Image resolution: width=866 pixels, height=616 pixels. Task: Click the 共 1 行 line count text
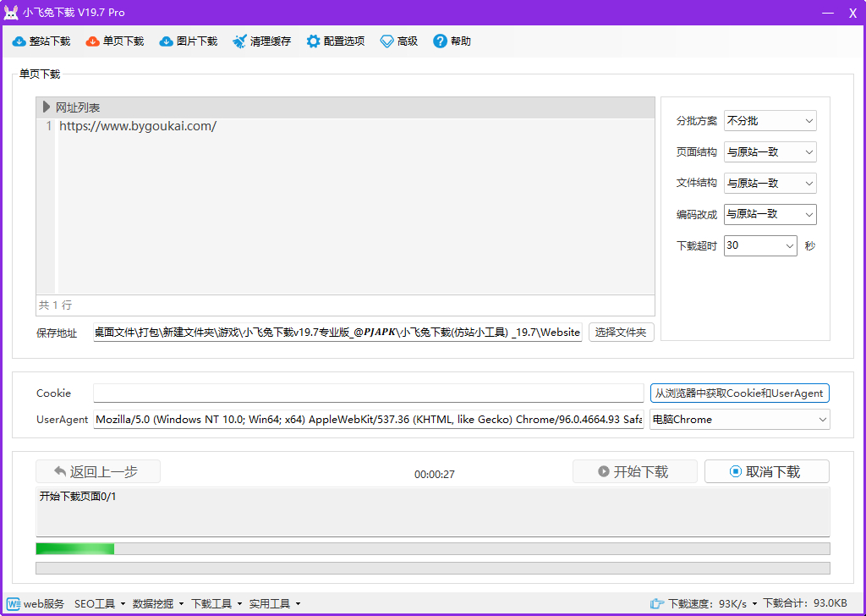click(55, 305)
